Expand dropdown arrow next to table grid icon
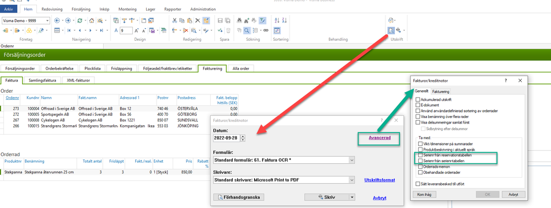Viewport: 551px width, 208px height. 62,30
